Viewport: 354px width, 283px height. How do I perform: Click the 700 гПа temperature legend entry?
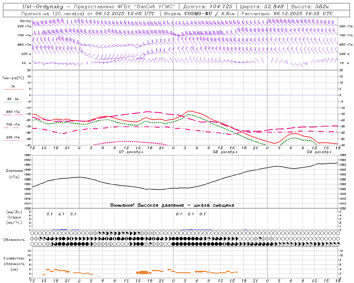click(13, 125)
